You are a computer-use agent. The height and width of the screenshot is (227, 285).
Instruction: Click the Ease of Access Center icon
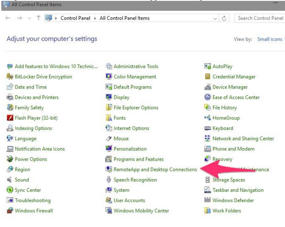208,97
